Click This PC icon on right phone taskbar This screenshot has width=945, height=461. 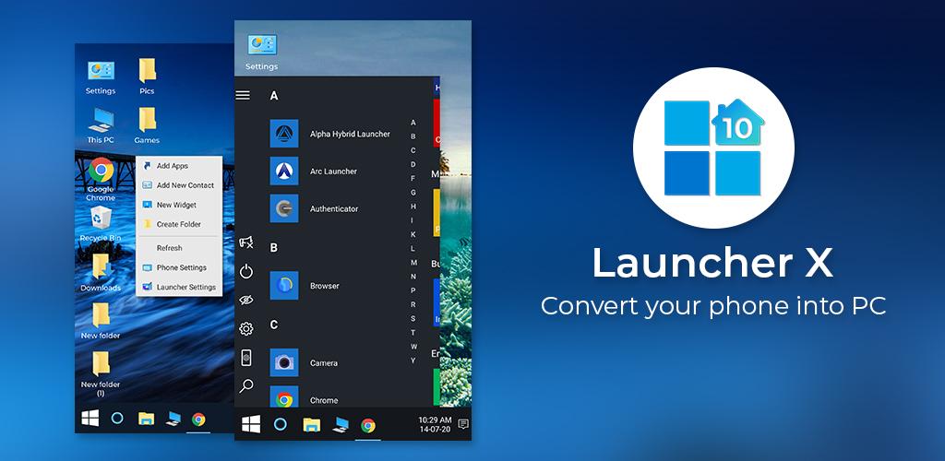(341, 425)
